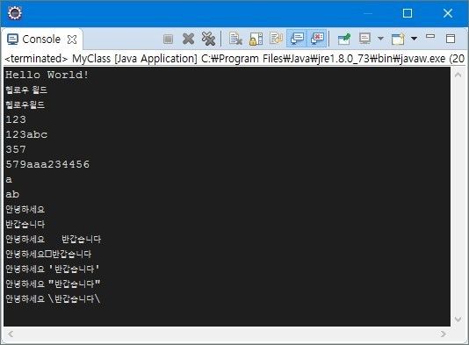Click the 'Hello World!' output line
The width and height of the screenshot is (469, 345).
[x=47, y=75]
